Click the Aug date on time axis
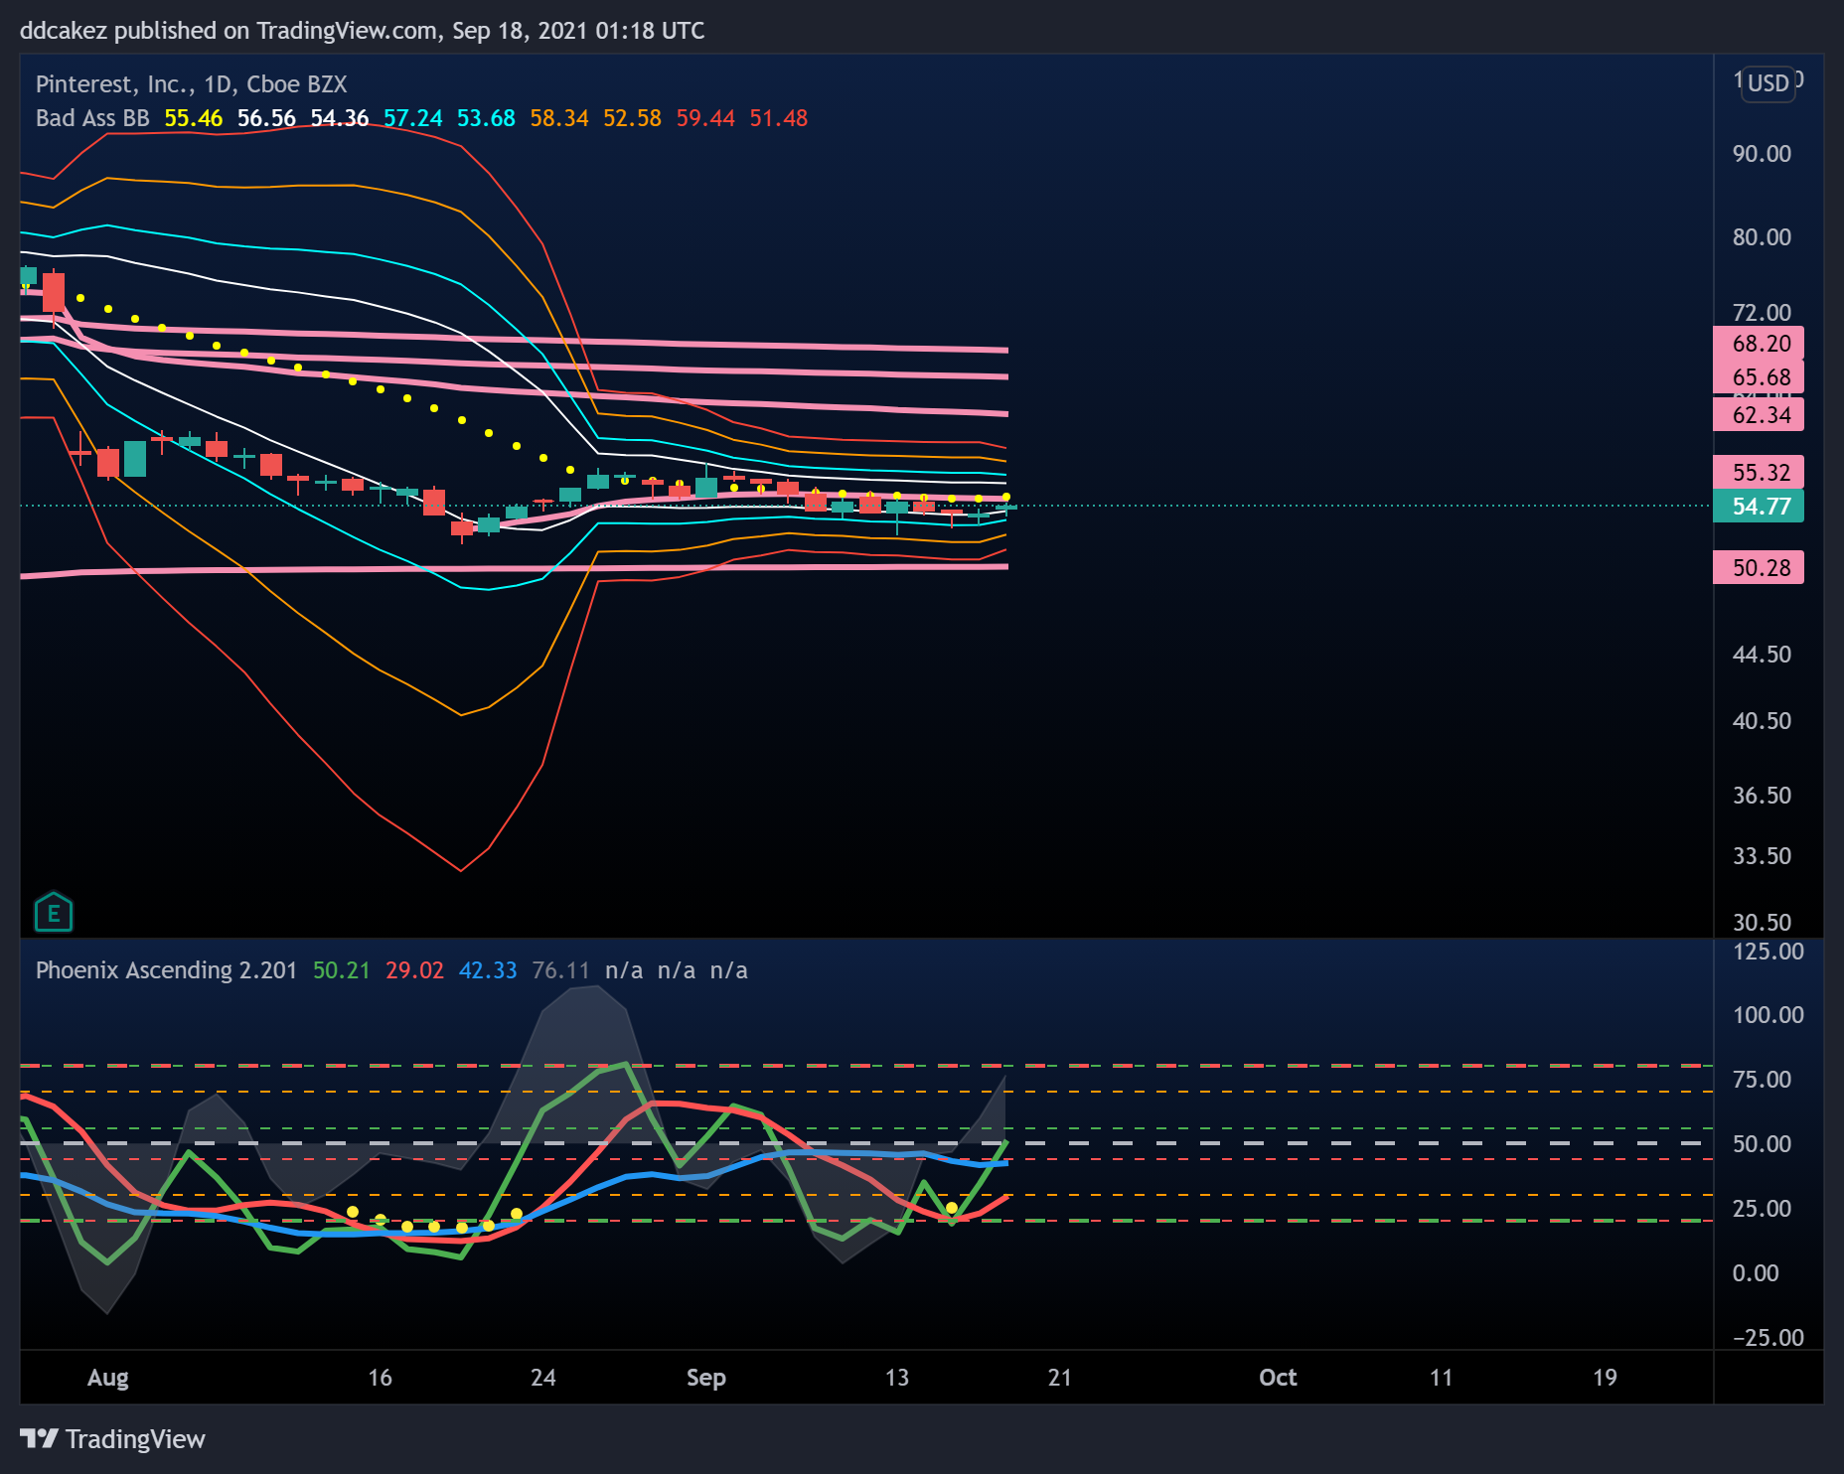The height and width of the screenshot is (1474, 1844). (108, 1378)
